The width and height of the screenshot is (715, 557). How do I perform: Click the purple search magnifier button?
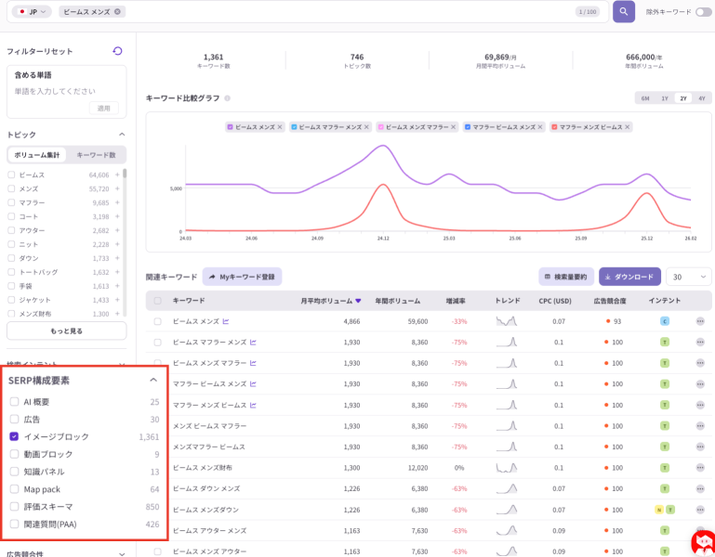point(623,12)
